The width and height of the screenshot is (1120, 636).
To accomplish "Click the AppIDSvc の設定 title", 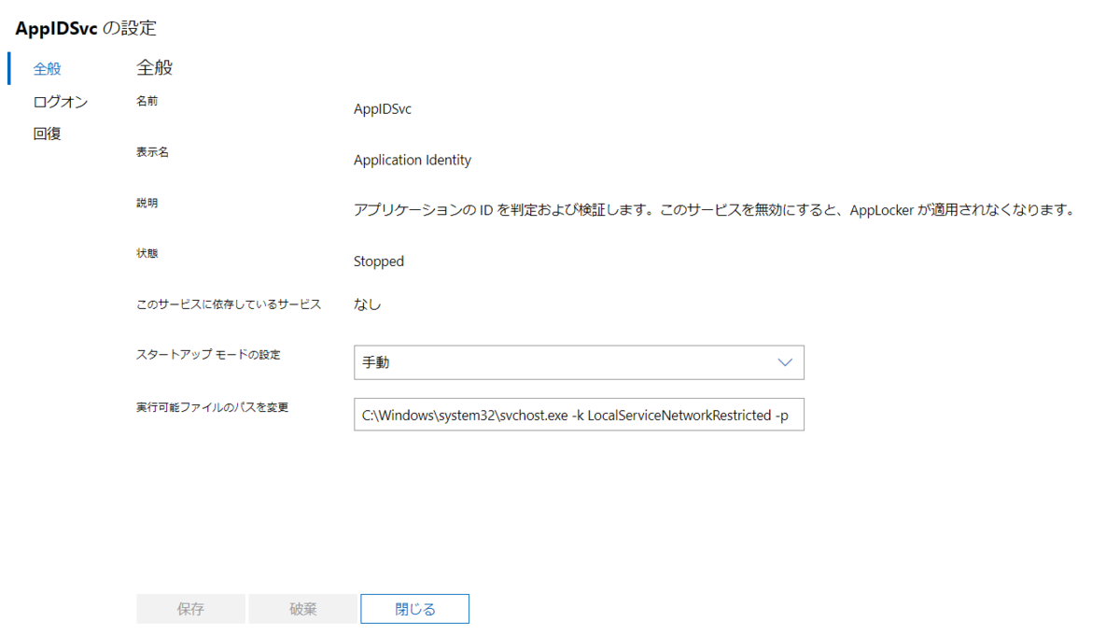I will click(86, 28).
